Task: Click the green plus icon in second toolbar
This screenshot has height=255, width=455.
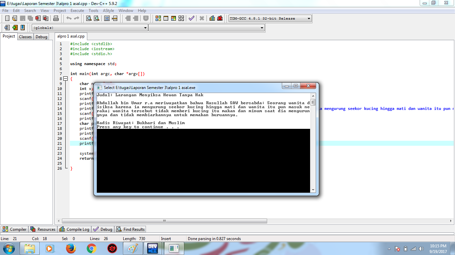Action: pos(15,28)
